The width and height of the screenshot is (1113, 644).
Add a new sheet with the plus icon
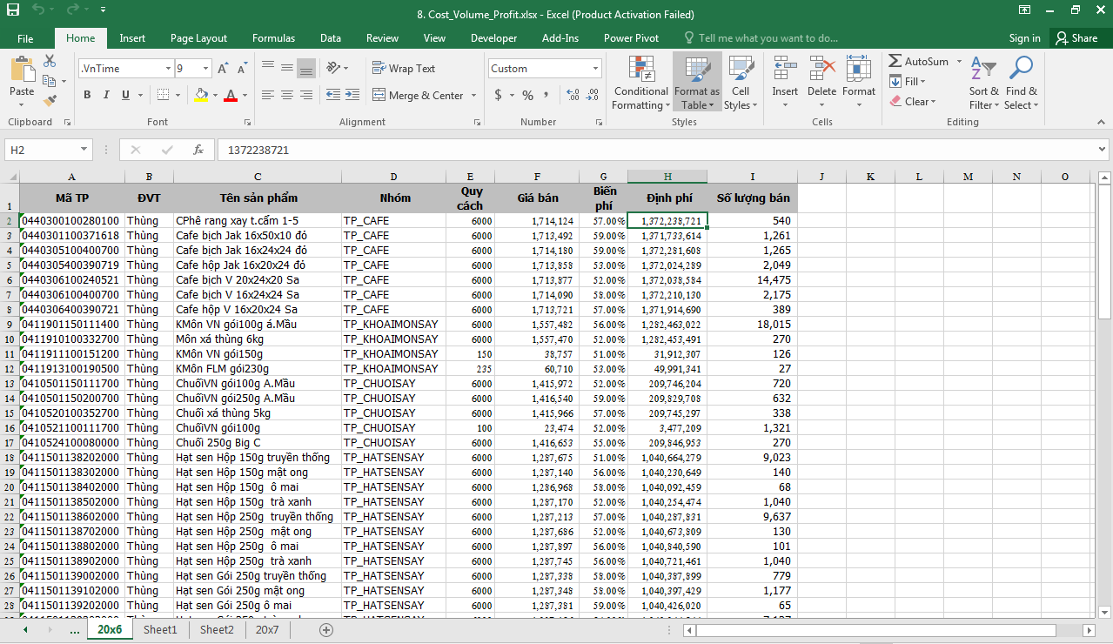point(326,629)
